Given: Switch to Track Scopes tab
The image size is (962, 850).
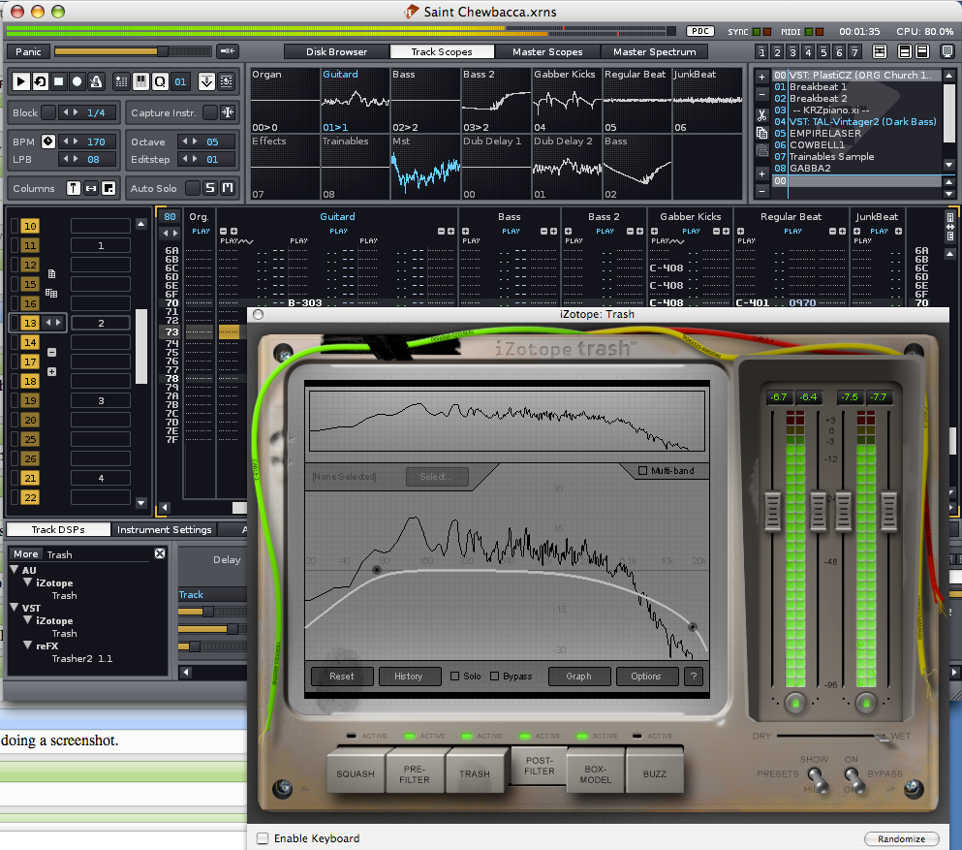Looking at the screenshot, I should tap(441, 51).
